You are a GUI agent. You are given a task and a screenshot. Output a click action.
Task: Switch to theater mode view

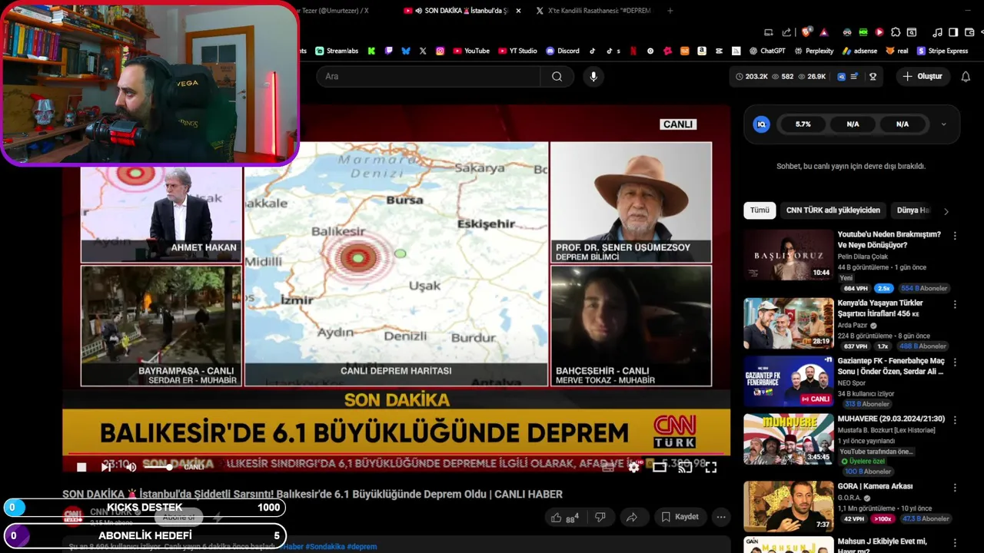660,467
